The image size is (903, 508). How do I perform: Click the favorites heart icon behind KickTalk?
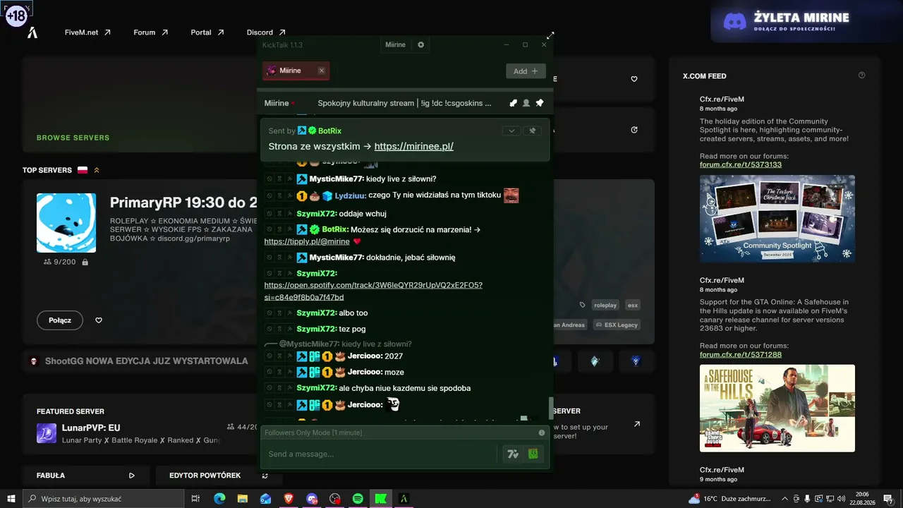pyautogui.click(x=634, y=79)
